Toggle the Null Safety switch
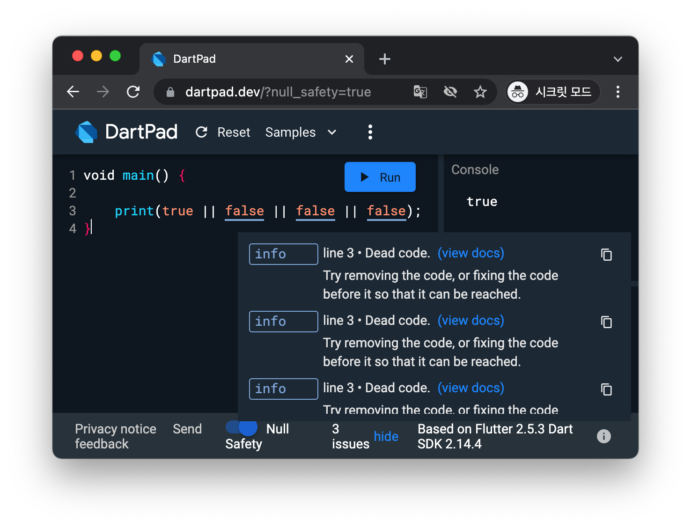This screenshot has width=691, height=528. click(x=242, y=427)
